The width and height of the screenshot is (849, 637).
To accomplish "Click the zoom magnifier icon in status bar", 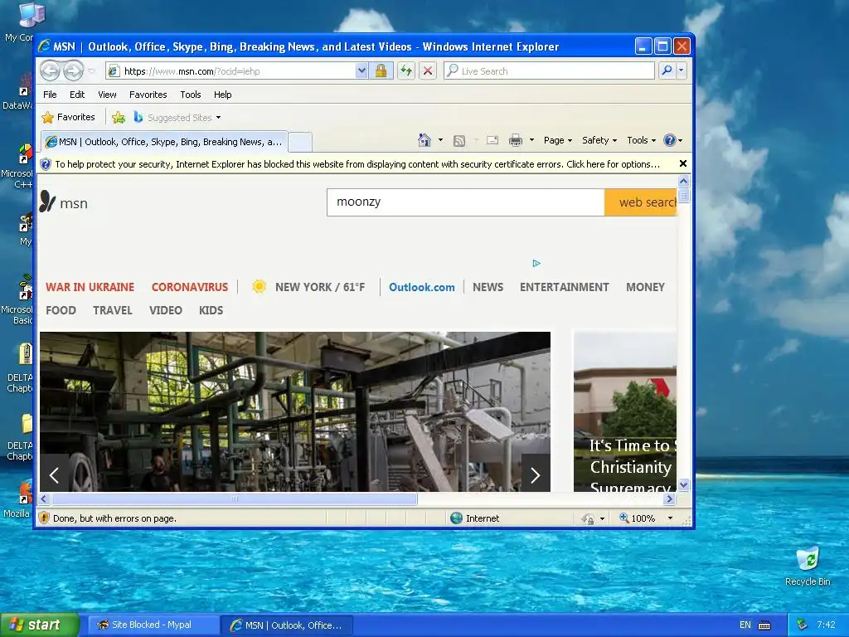I will point(623,518).
